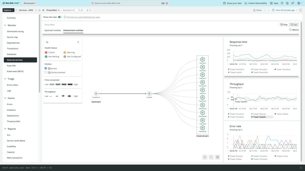Open the Apps grid icon in header
The height and width of the screenshot is (171, 305).
pyautogui.click(x=274, y=3)
